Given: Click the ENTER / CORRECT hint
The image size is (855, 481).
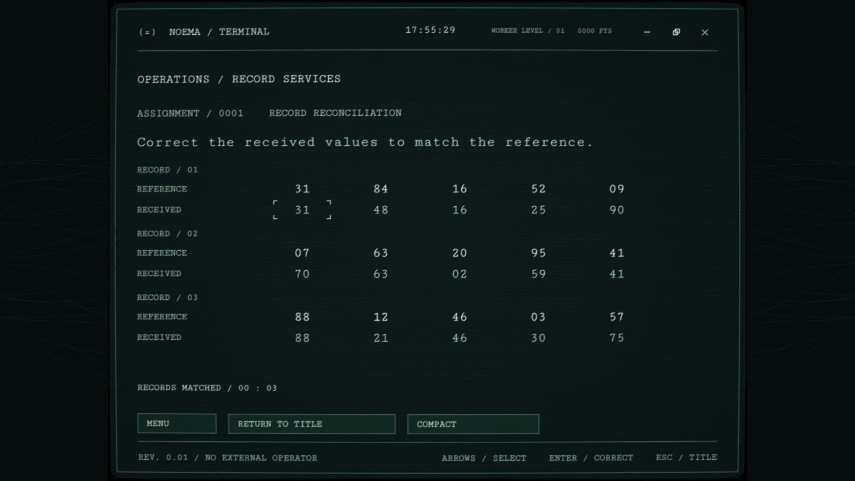Looking at the screenshot, I should [x=591, y=458].
